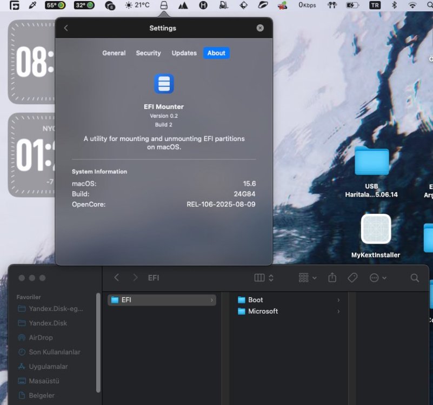Image resolution: width=433 pixels, height=405 pixels.
Task: Open the EFI Mounter menu bar icon
Action: (x=164, y=5)
